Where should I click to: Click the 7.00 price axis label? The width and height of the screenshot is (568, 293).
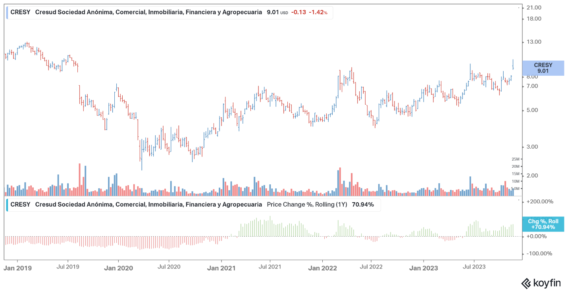(x=531, y=86)
